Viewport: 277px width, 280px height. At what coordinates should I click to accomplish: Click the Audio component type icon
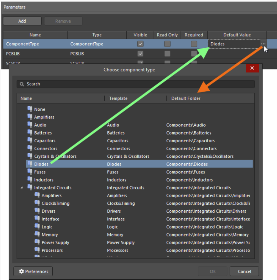(29, 124)
